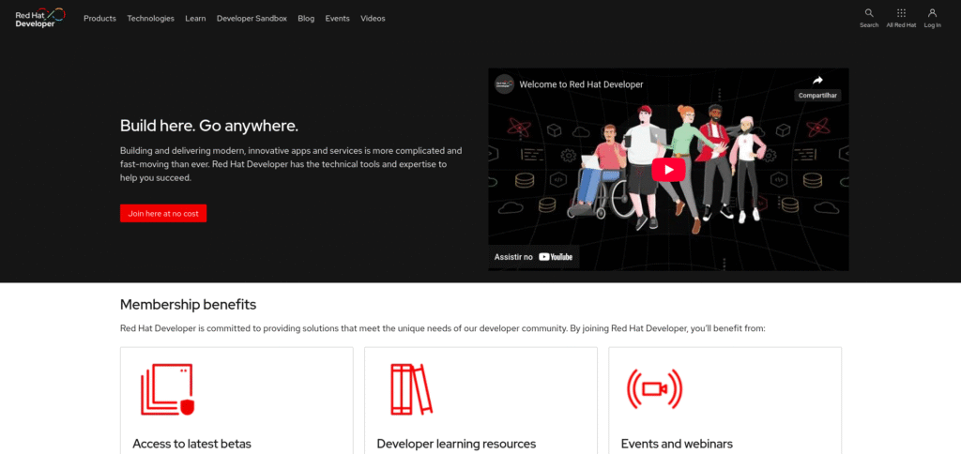Click the Log In user icon
This screenshot has width=961, height=454.
coord(932,13)
